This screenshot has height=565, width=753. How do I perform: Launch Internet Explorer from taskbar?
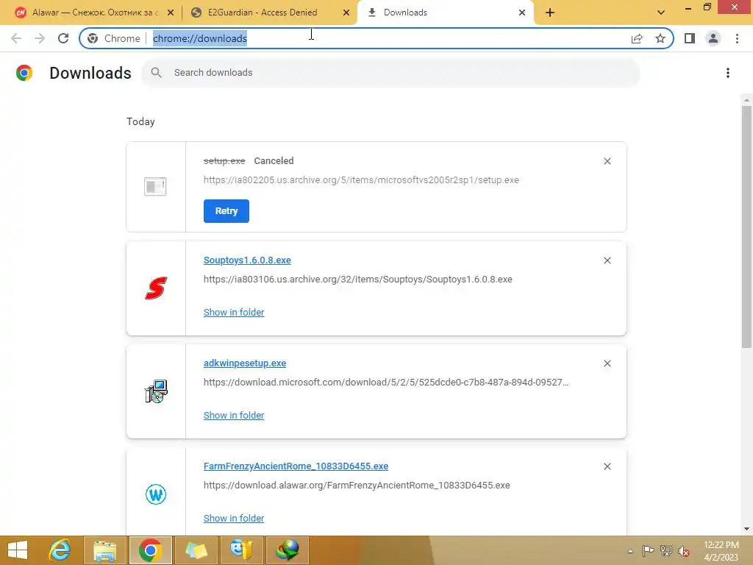(60, 550)
